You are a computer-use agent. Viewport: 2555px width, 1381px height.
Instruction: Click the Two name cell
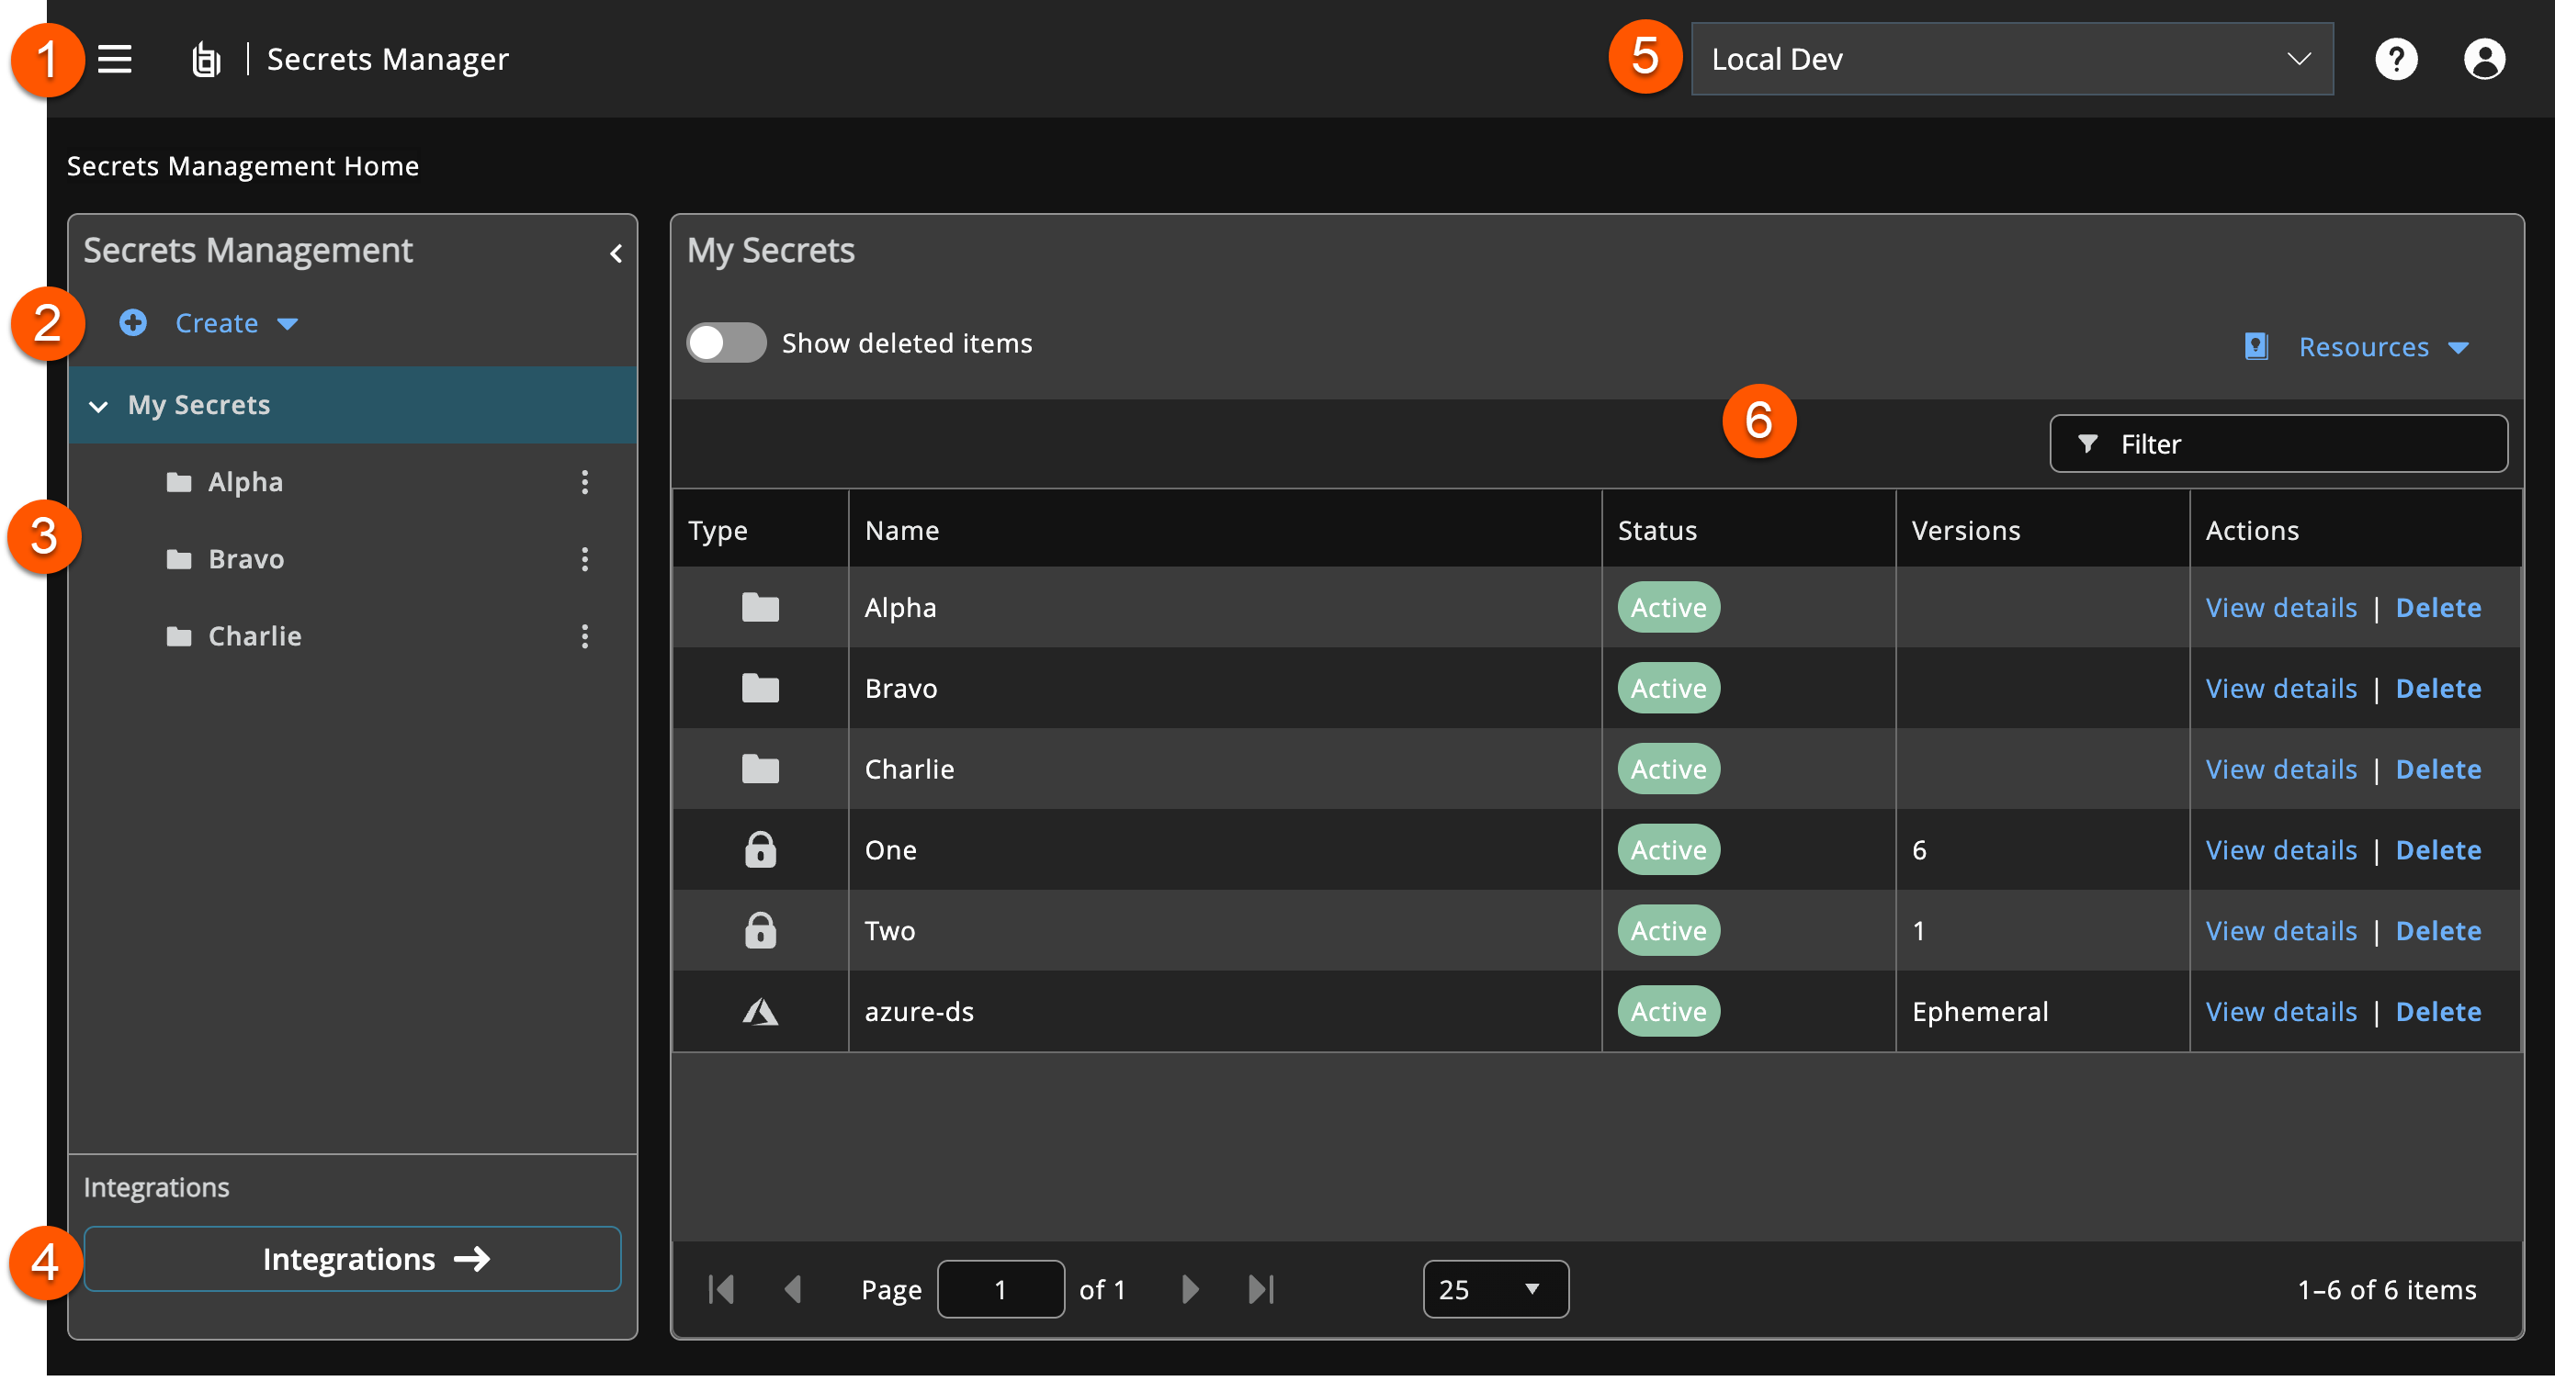click(1224, 930)
